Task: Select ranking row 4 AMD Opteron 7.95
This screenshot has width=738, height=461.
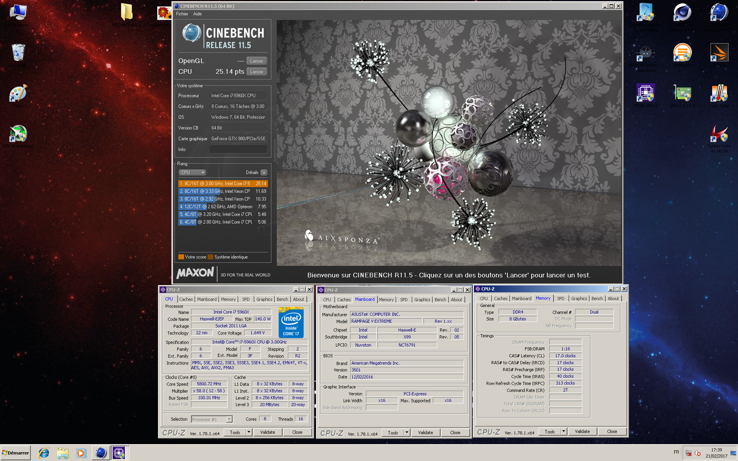Action: pyautogui.click(x=223, y=207)
